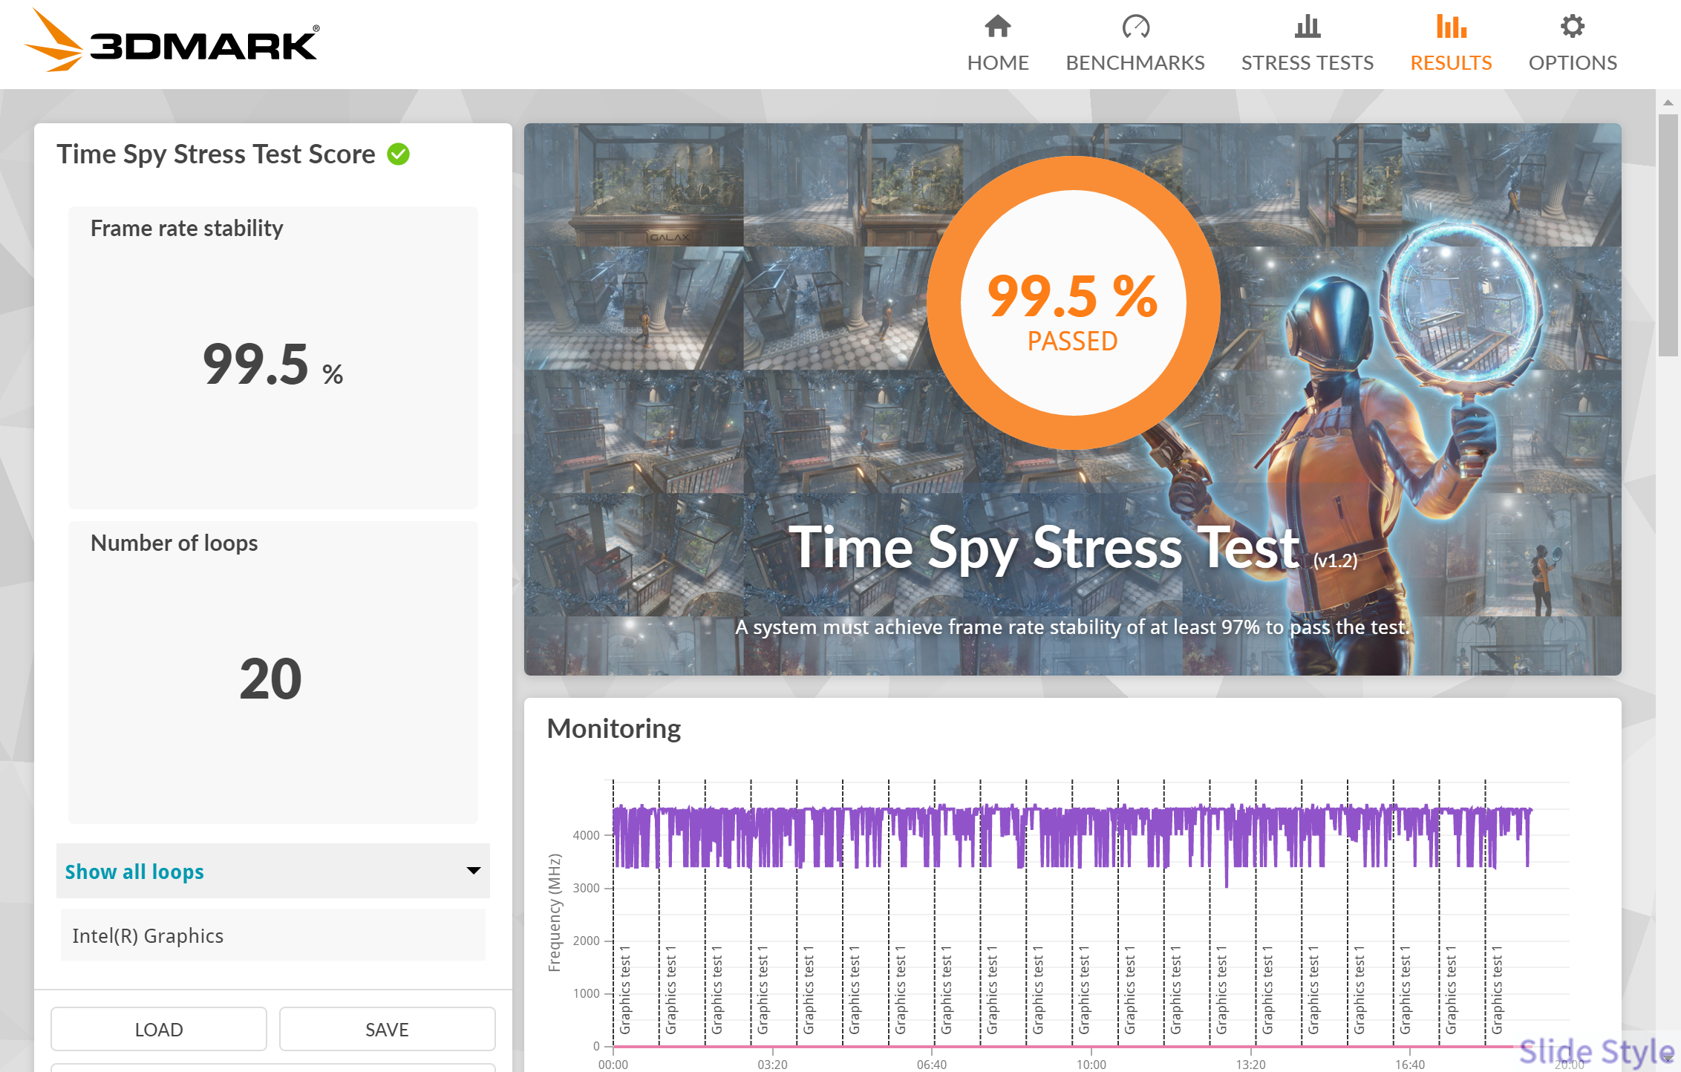Click the Options gear icon

pos(1572,27)
